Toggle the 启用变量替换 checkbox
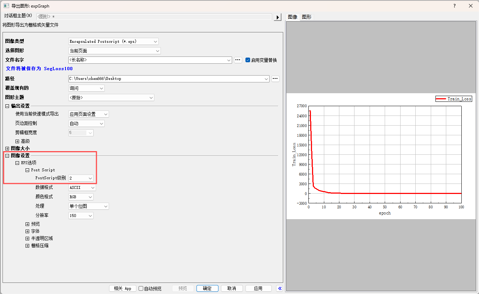Viewport: 479px width, 294px height. [248, 60]
